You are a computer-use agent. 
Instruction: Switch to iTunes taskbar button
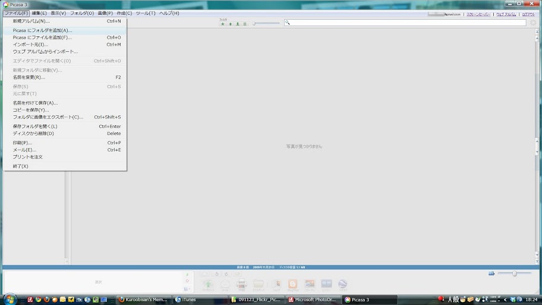pos(200,300)
